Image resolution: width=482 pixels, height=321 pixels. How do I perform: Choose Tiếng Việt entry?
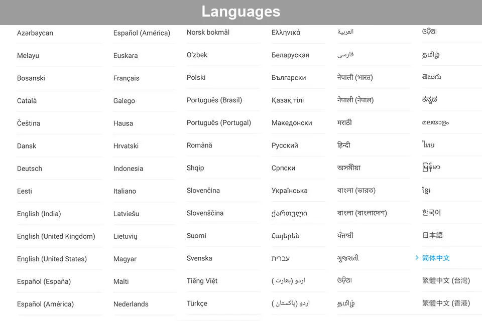tap(202, 281)
